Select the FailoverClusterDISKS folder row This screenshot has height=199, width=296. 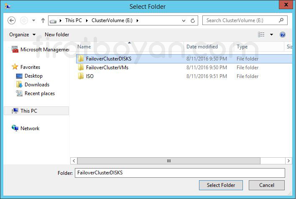pos(184,59)
